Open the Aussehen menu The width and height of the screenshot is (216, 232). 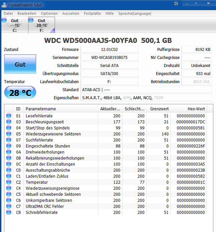point(71,13)
